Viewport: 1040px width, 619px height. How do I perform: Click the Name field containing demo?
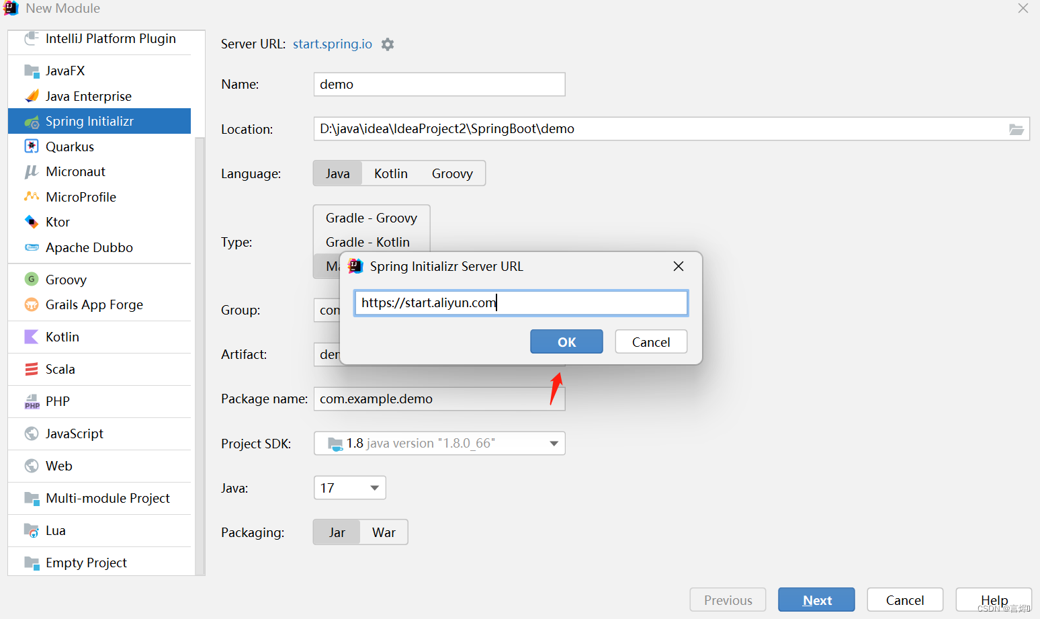(439, 85)
